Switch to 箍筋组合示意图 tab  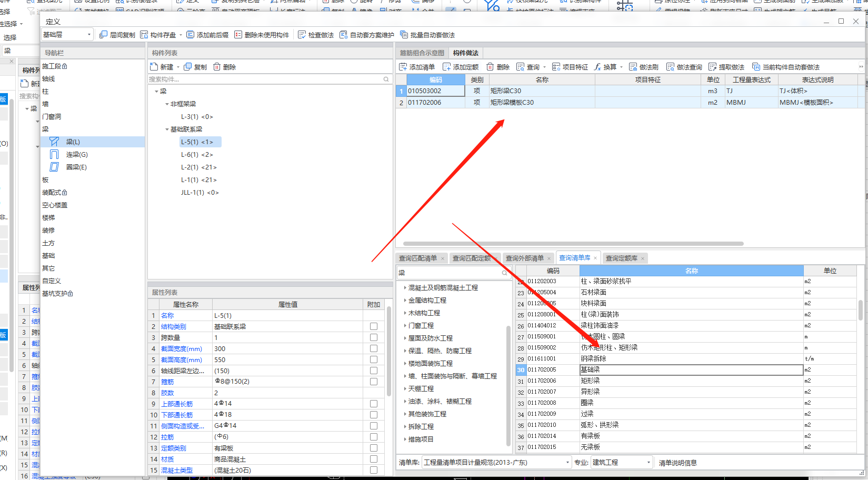point(422,53)
